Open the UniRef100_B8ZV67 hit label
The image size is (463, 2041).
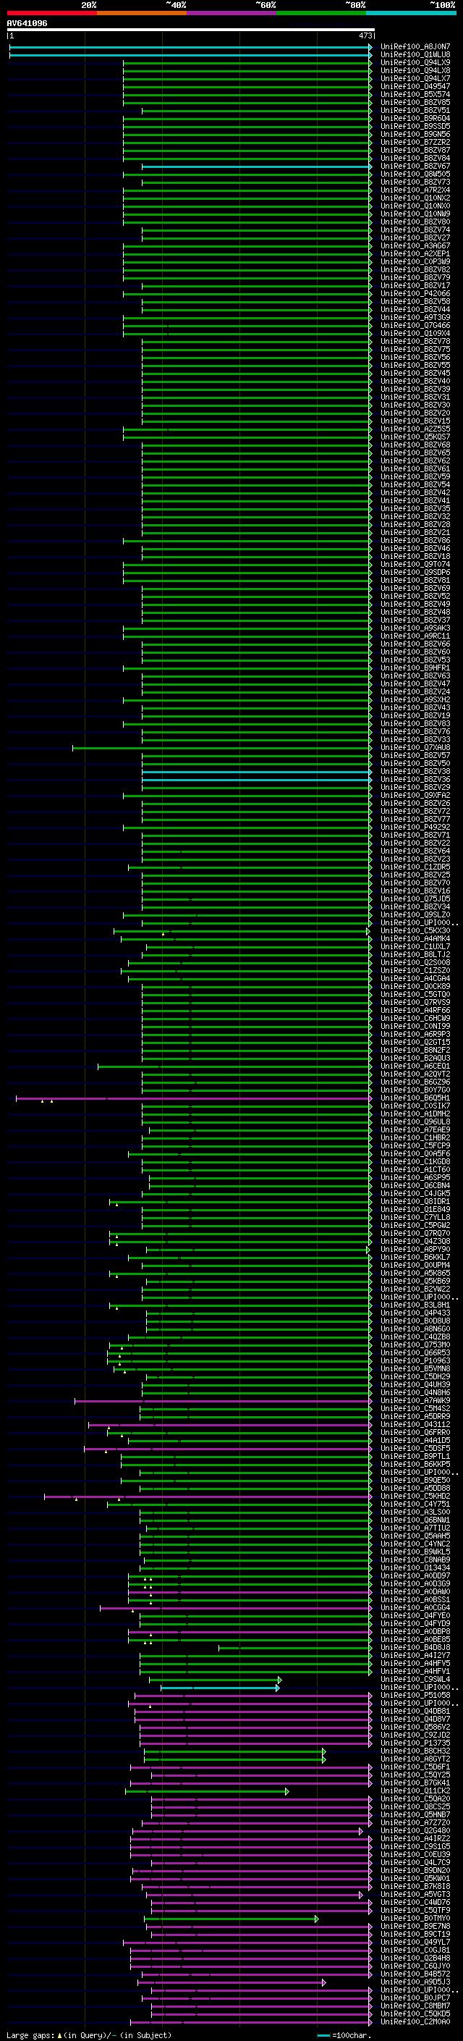point(415,167)
